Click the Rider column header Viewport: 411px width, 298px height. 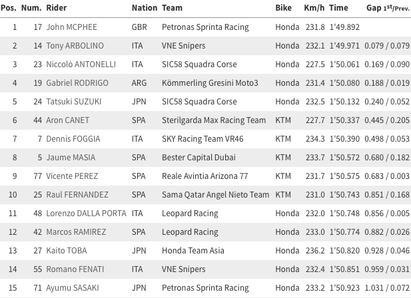[57, 8]
